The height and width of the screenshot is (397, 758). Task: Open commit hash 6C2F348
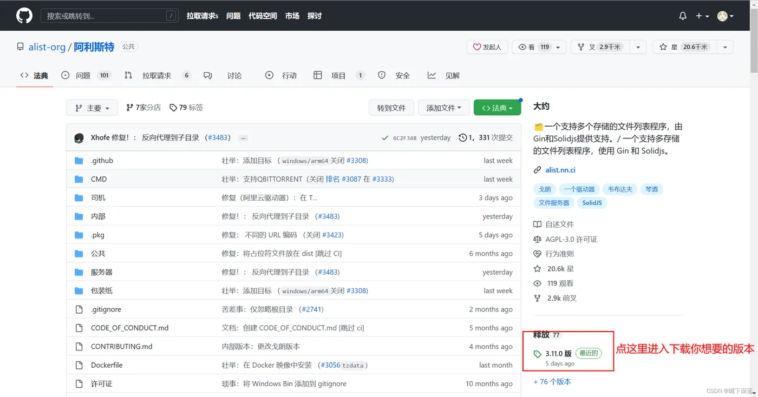405,138
